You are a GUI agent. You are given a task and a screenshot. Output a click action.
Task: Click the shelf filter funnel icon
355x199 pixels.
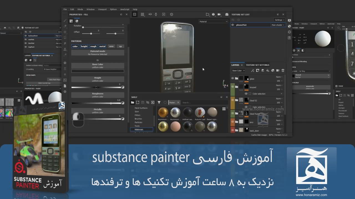click(x=159, y=103)
